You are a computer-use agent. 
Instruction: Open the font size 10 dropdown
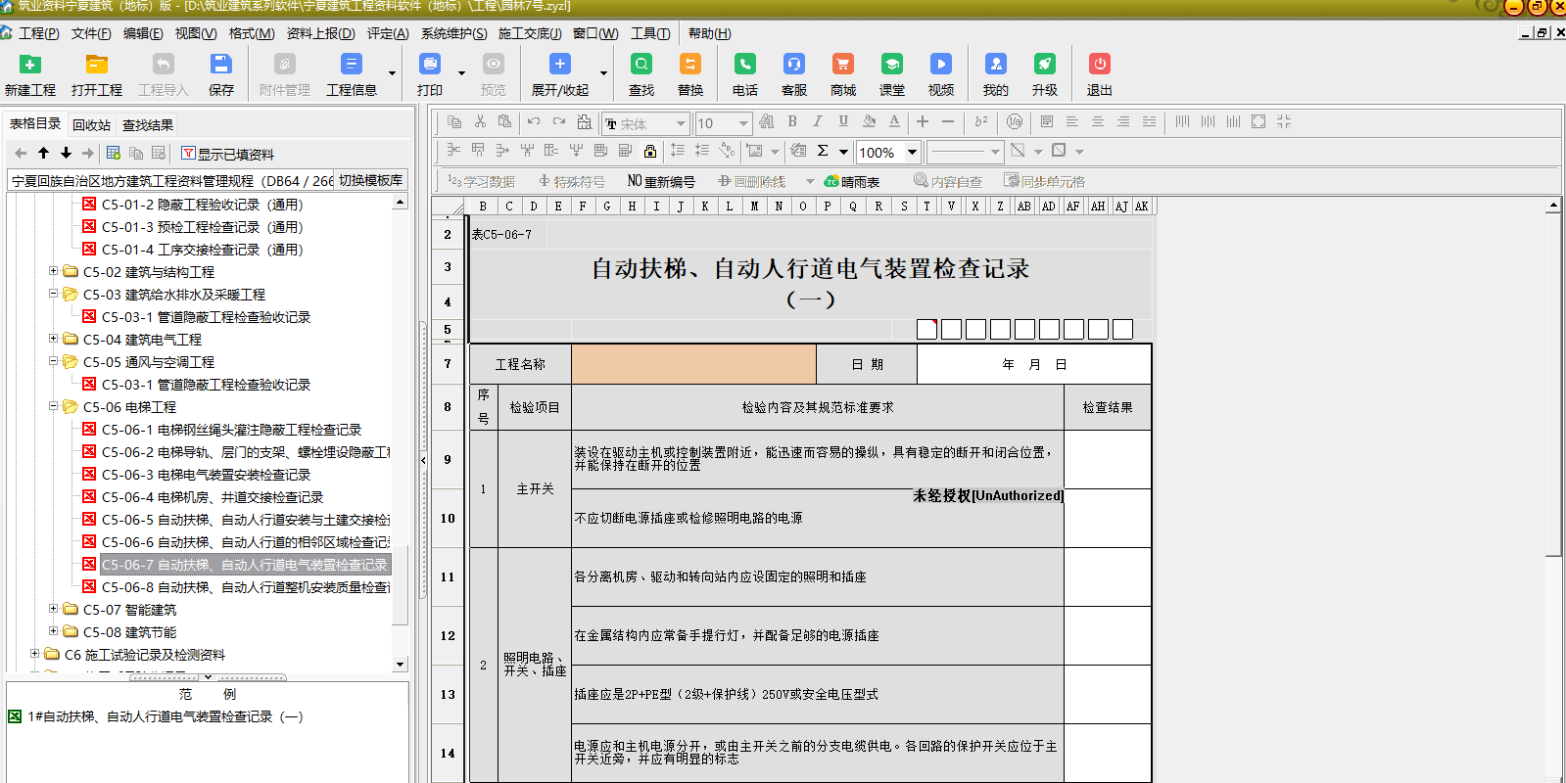point(743,123)
